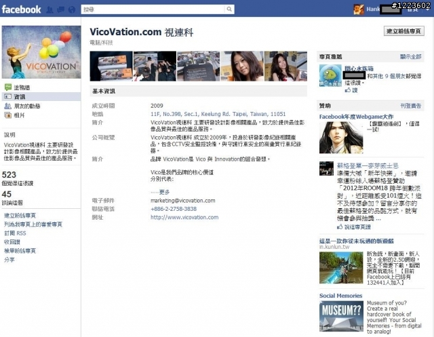
Task: Select the 資訊 info tab
Action: (20, 97)
